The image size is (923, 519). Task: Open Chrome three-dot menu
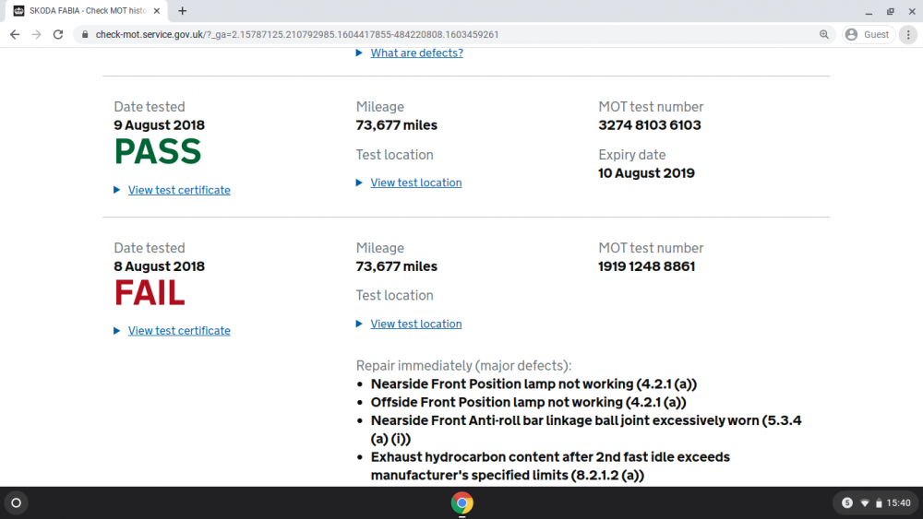908,35
